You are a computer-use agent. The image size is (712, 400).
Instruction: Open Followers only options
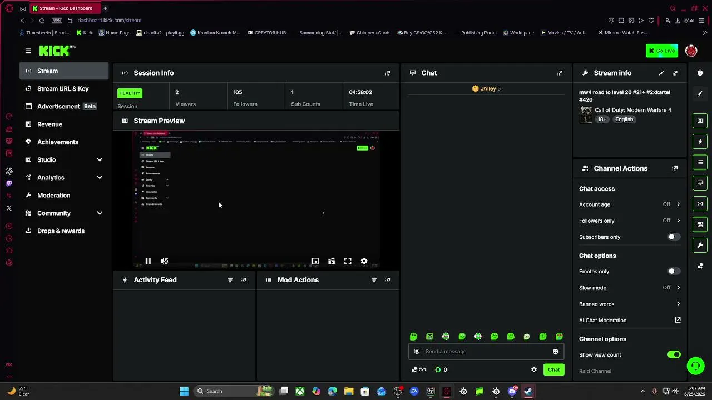pyautogui.click(x=630, y=221)
